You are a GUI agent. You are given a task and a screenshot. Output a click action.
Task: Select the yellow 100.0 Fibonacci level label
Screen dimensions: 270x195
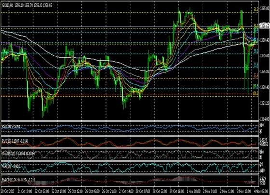tap(256, 94)
